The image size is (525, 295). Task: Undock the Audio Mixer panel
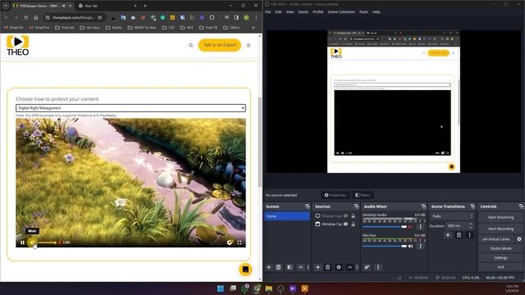[423, 206]
